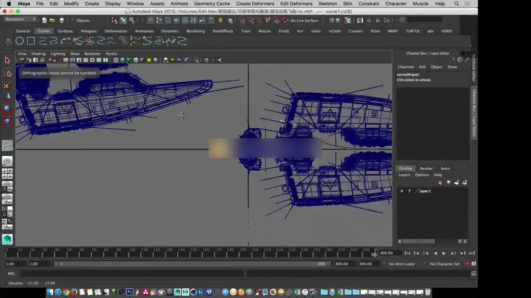Expand the No Character Set dropdown
531x298 pixels.
(x=444, y=264)
